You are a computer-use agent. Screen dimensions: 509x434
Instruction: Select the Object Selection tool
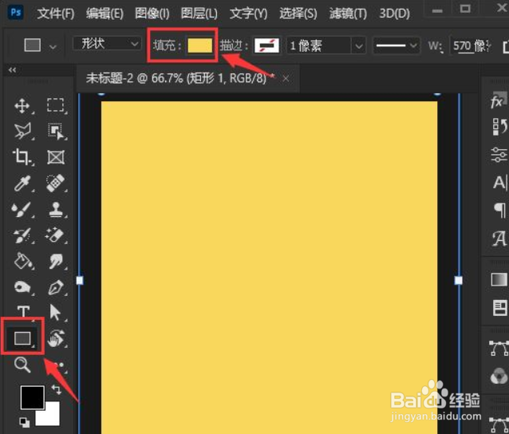coord(56,131)
